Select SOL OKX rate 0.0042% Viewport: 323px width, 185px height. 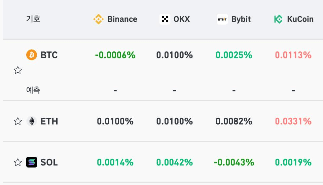[175, 162]
